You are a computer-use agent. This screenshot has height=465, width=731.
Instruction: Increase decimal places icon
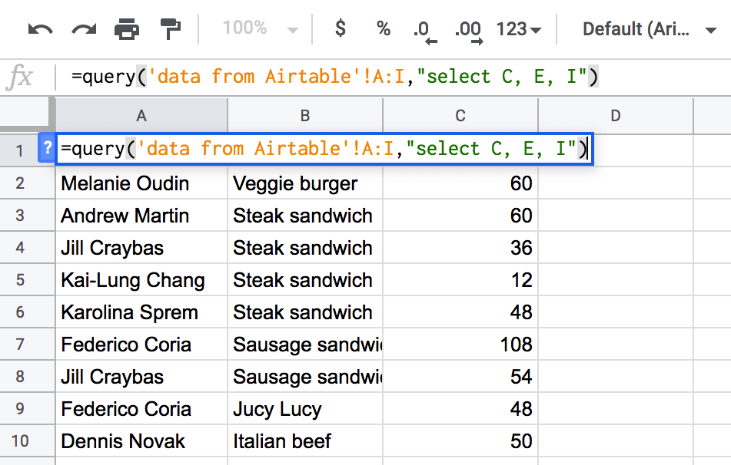tap(467, 28)
